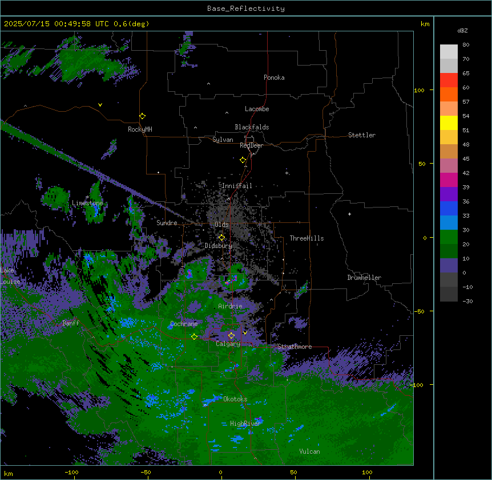This screenshot has width=492, height=480.
Task: Pick the magenta 42 dBZ legend color
Action: click(x=449, y=180)
